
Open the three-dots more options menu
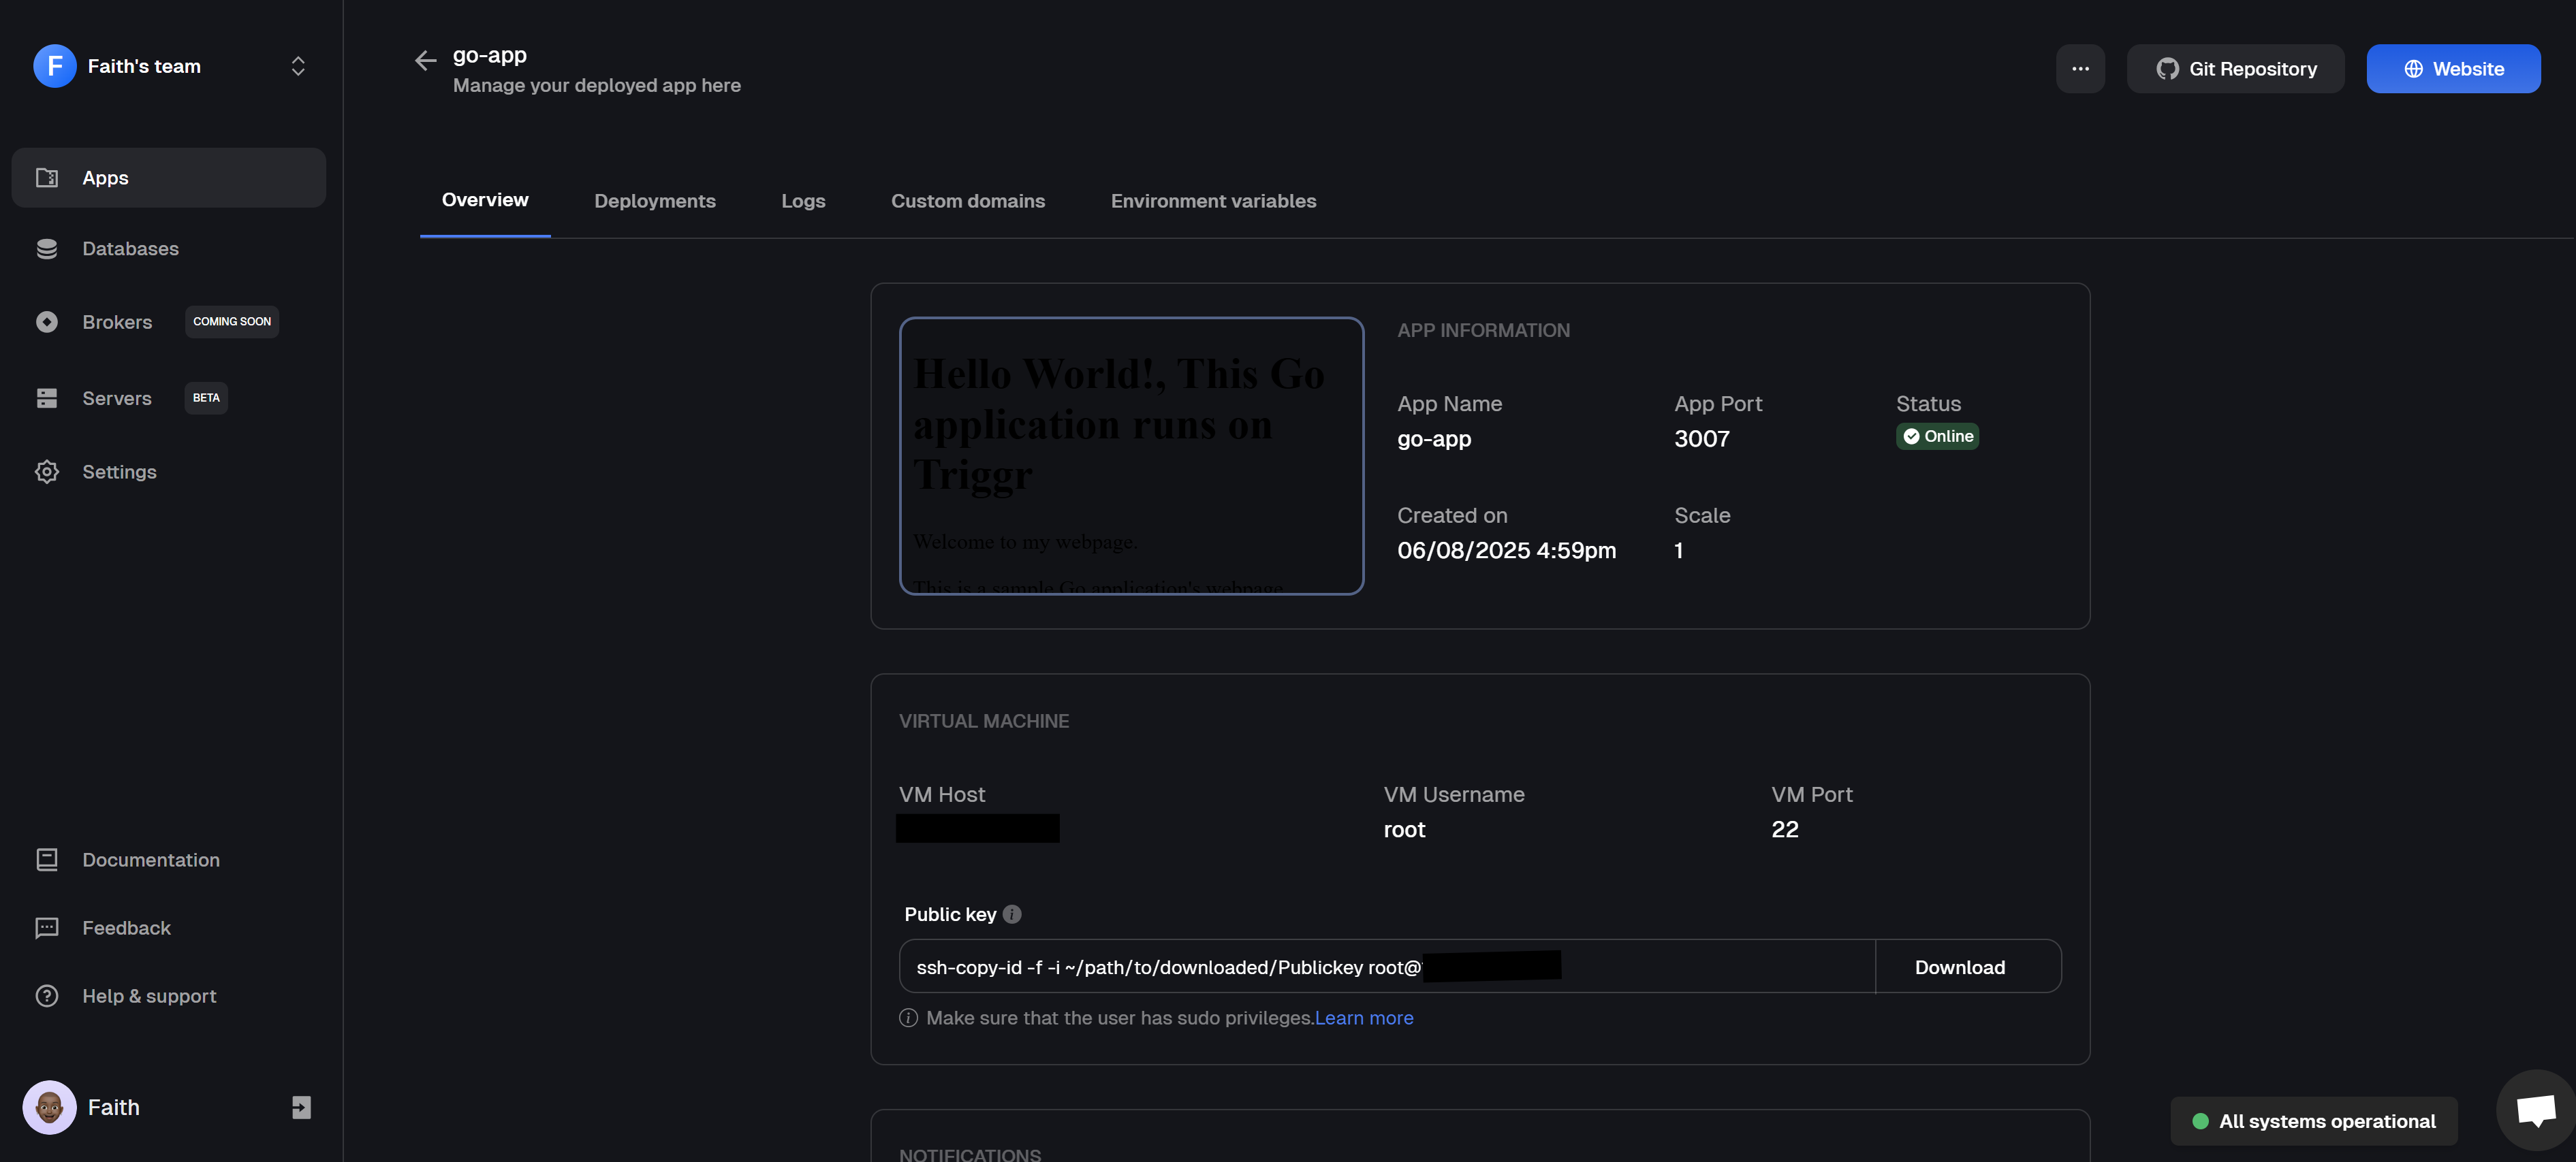(2080, 69)
